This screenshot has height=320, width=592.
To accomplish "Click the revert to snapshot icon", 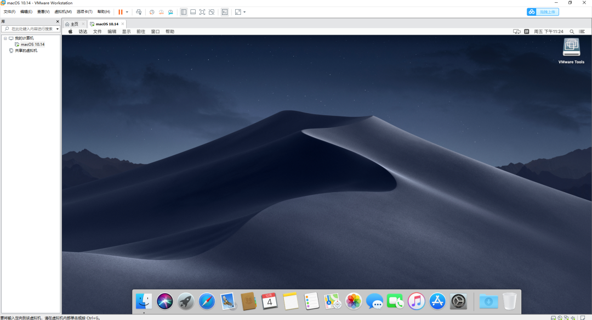I will point(161,12).
